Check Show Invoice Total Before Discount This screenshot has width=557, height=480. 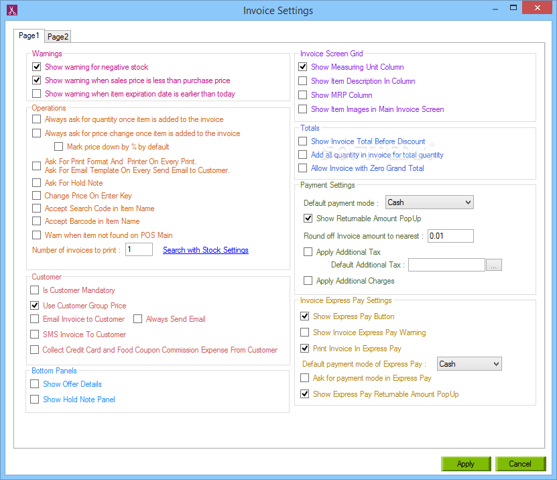(x=303, y=141)
